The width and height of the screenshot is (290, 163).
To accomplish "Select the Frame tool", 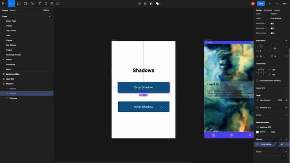I will tap(18, 4).
